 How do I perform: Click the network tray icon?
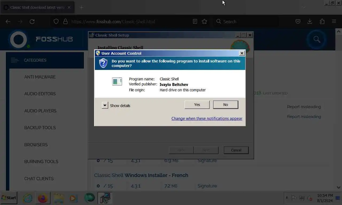click(x=302, y=198)
